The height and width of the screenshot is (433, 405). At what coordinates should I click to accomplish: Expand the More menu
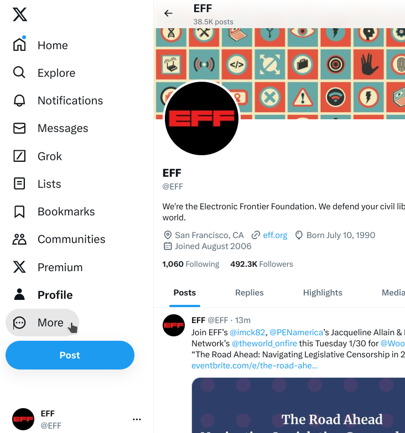tap(42, 323)
